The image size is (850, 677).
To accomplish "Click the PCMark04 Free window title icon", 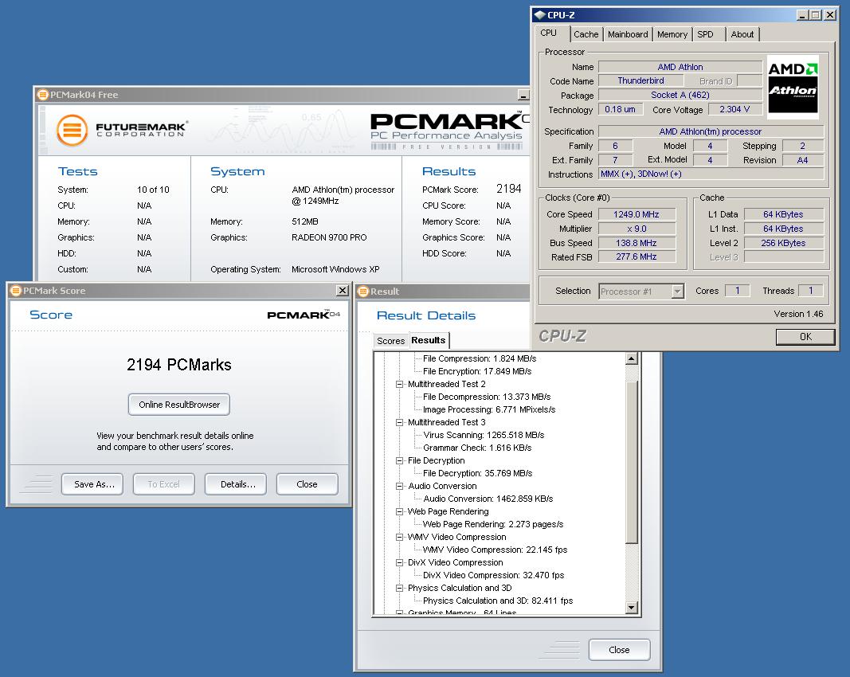I will click(42, 95).
